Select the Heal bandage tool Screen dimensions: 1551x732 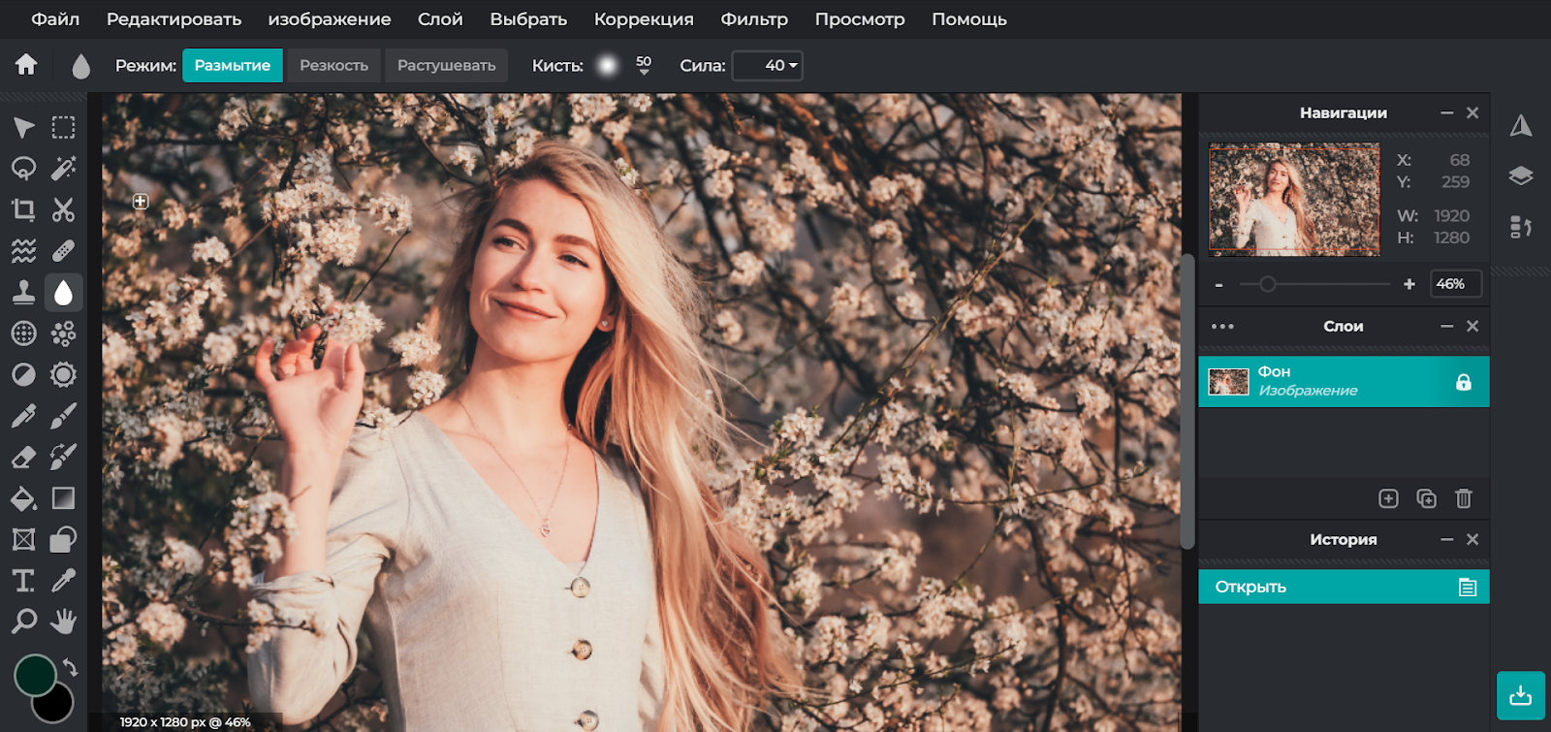coord(63,251)
